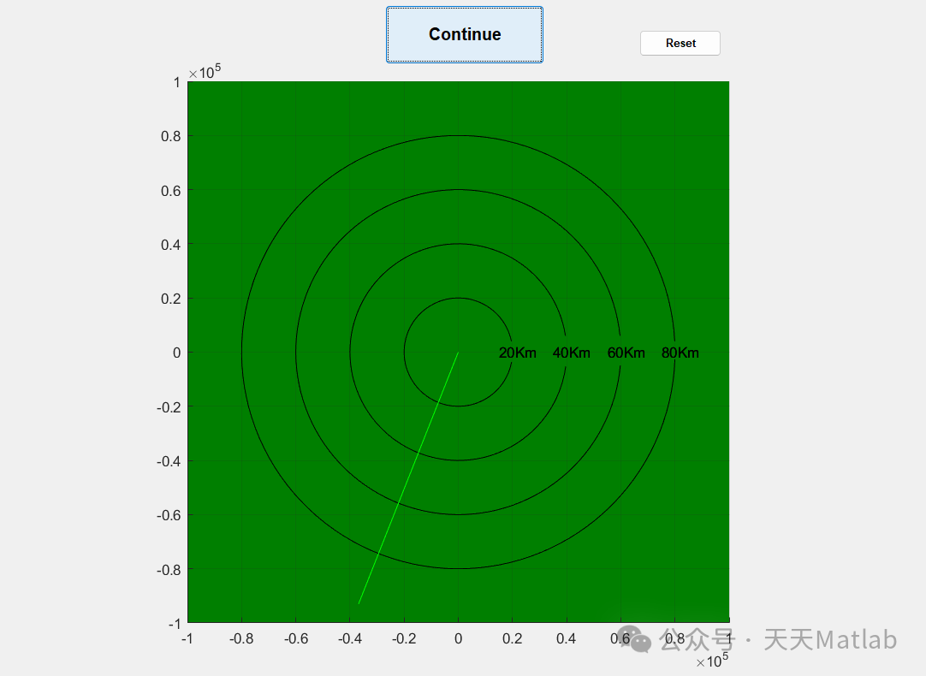The height and width of the screenshot is (676, 926).
Task: Click the 80Km ring label
Action: coord(680,353)
